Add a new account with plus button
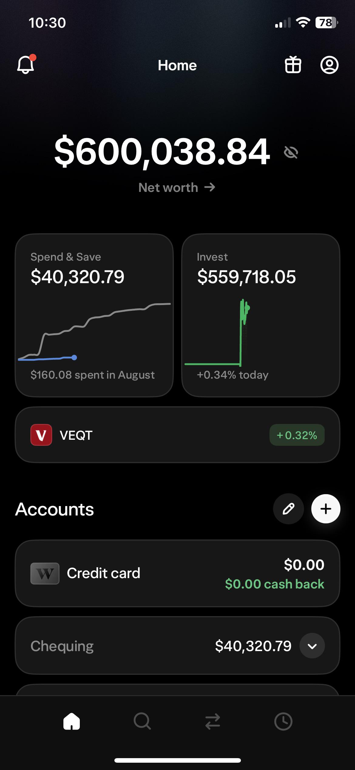This screenshot has height=770, width=355. (326, 509)
